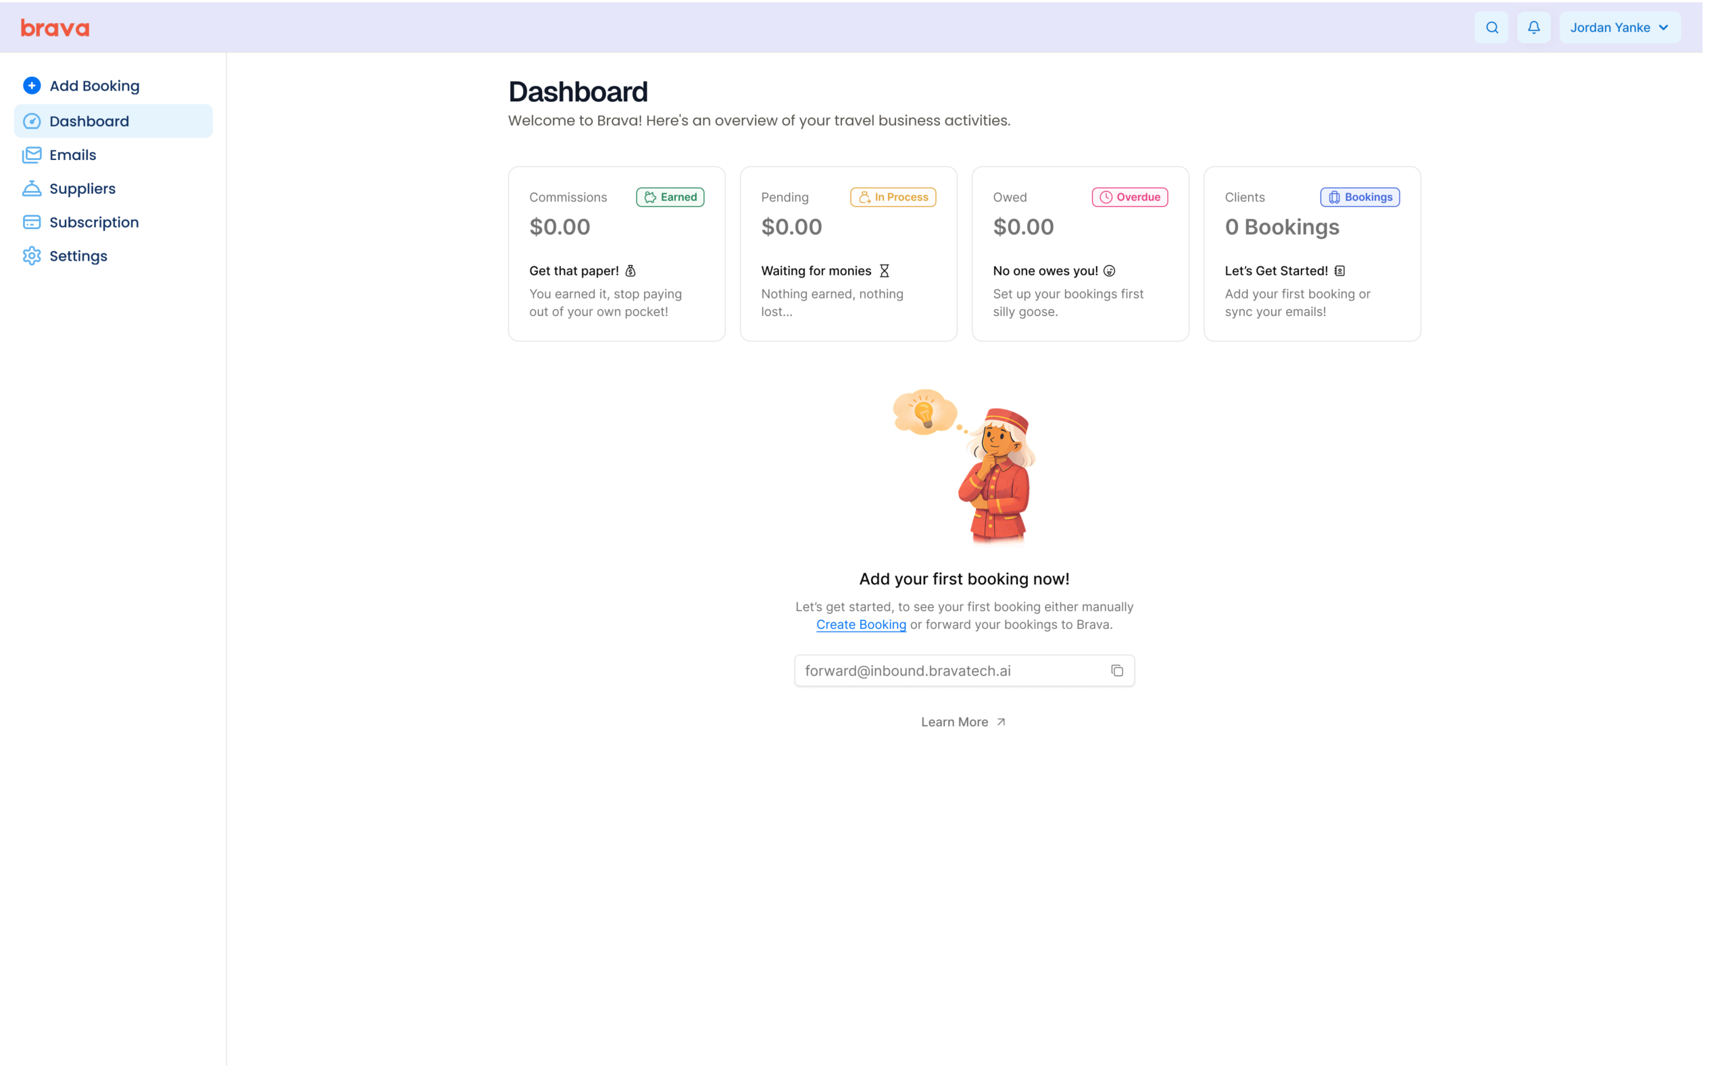This screenshot has height=1072, width=1730.
Task: Click the Create Booking link
Action: coord(860,625)
